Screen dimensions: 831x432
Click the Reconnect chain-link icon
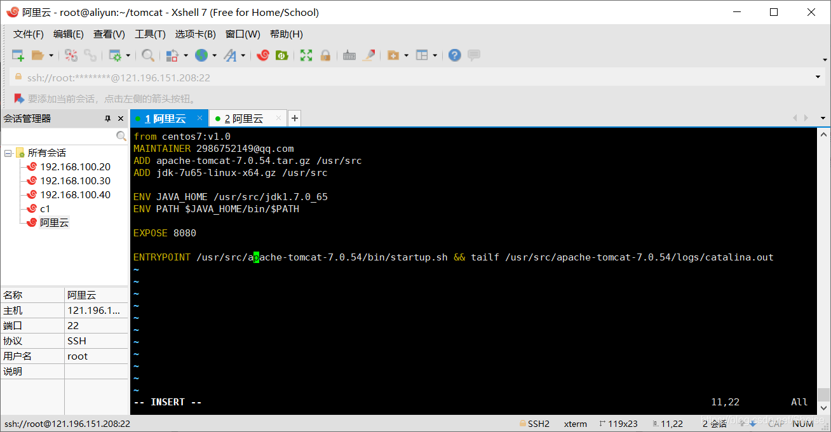pyautogui.click(x=90, y=55)
